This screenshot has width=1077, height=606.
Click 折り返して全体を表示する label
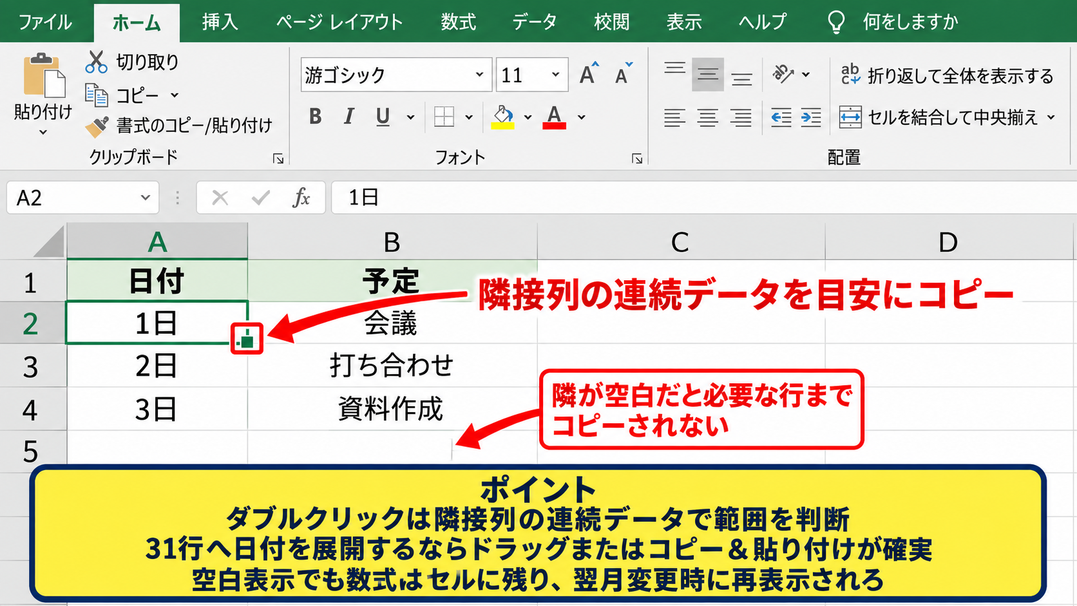point(960,75)
